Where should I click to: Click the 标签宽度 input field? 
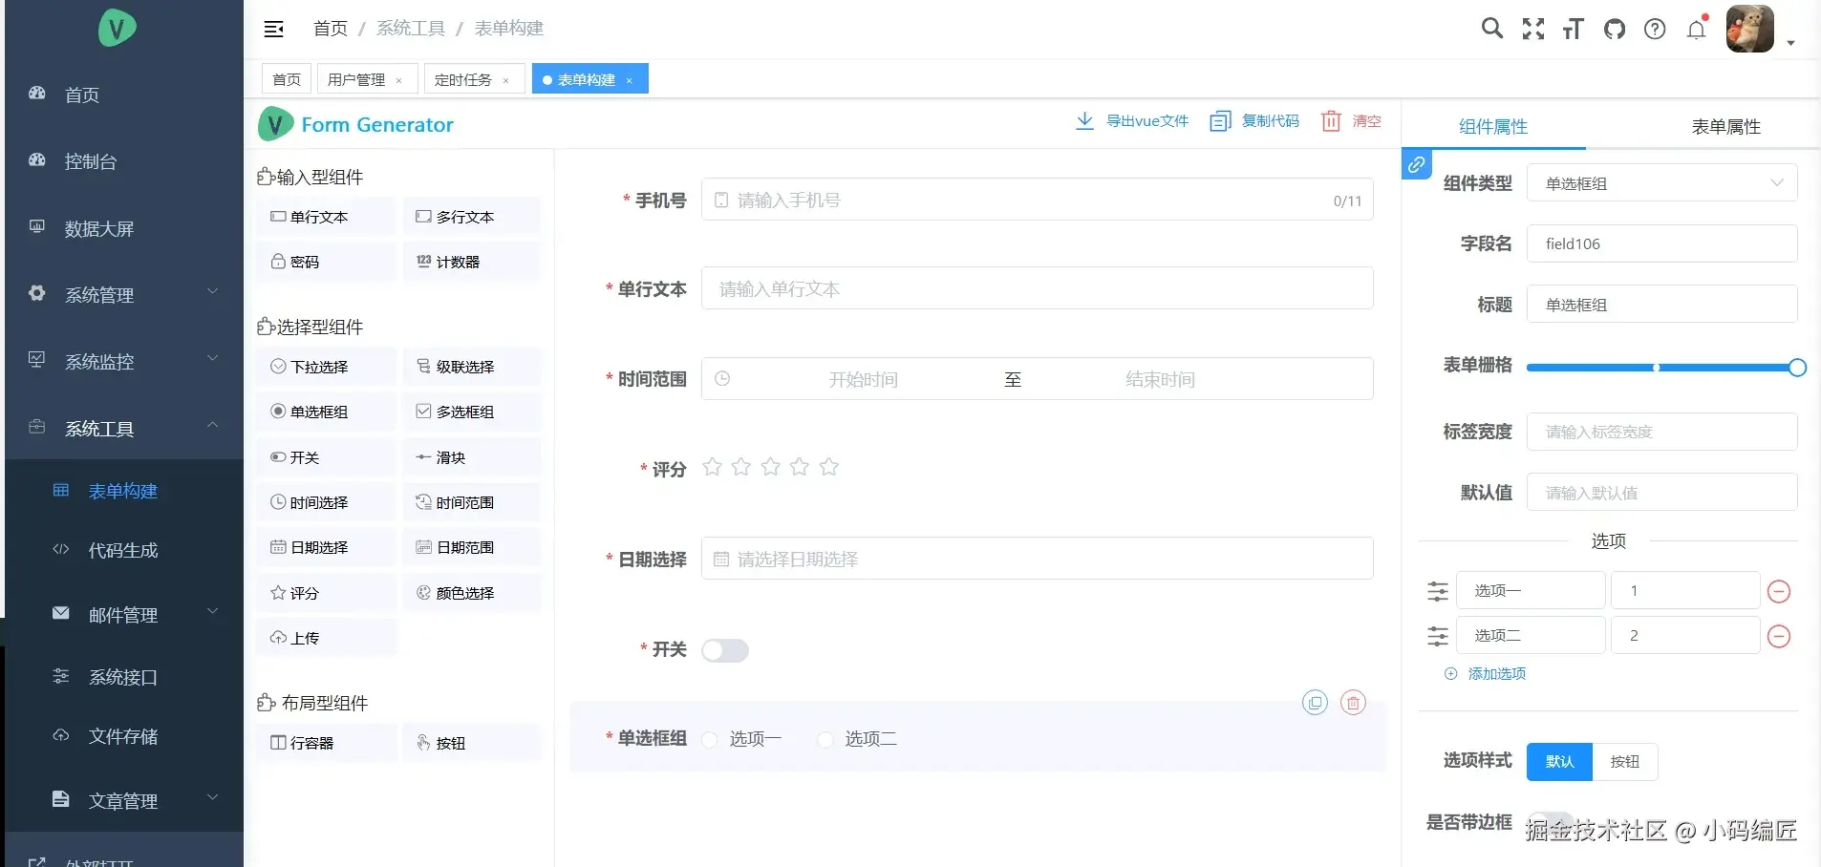(x=1662, y=432)
